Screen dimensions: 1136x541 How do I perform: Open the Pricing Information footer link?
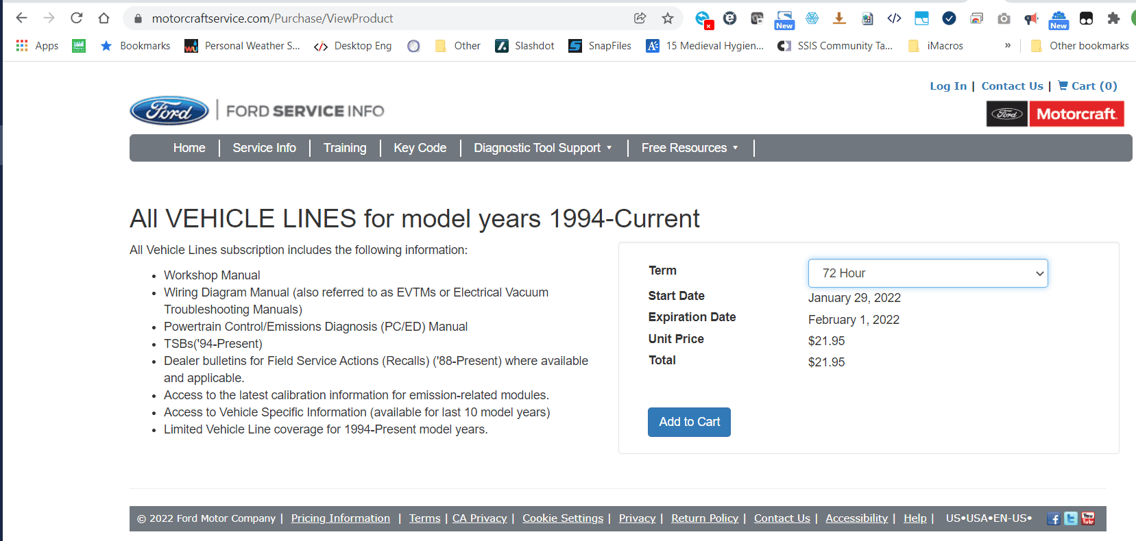[341, 518]
